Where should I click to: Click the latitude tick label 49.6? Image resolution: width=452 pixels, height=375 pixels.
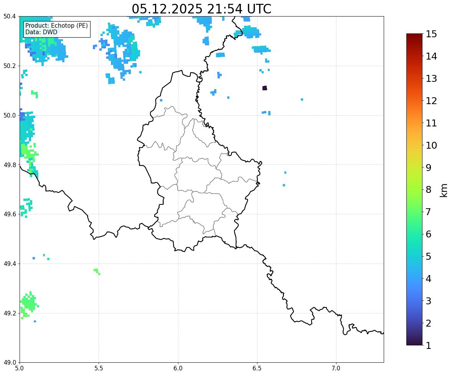tap(10, 214)
